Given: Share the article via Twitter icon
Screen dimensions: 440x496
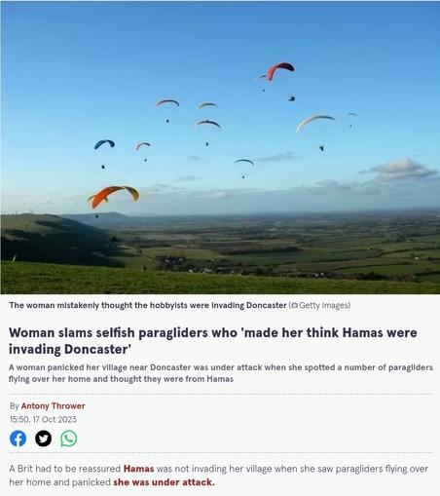Looking at the screenshot, I should [x=43, y=439].
